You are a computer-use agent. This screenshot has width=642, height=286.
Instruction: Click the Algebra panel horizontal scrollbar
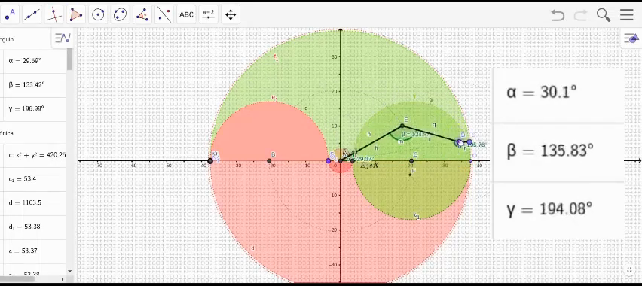(x=17, y=279)
